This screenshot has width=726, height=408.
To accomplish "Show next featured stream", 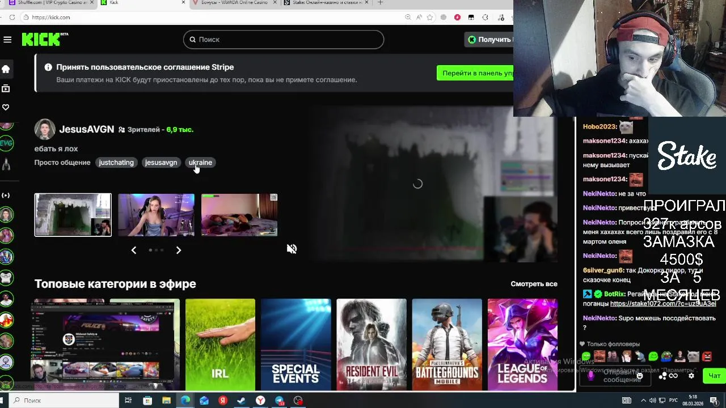I will click(x=179, y=250).
